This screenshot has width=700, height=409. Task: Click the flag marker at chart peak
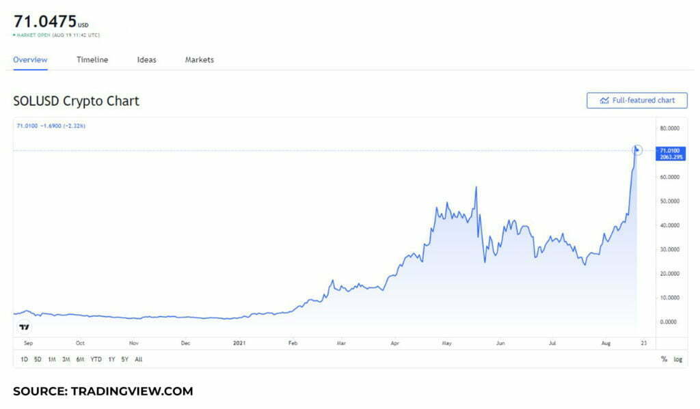[637, 150]
